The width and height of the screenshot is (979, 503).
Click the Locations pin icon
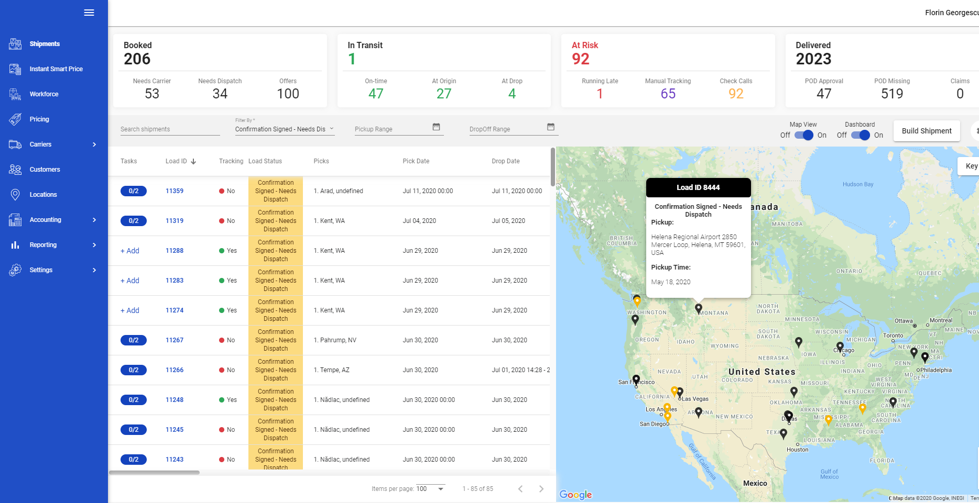click(x=15, y=195)
